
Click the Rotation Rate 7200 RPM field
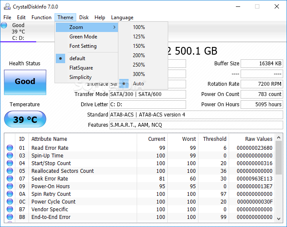[262, 84]
